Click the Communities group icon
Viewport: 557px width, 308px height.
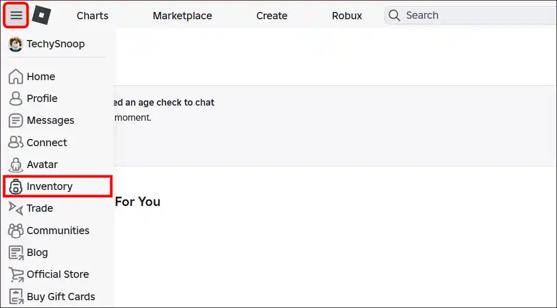pos(16,230)
